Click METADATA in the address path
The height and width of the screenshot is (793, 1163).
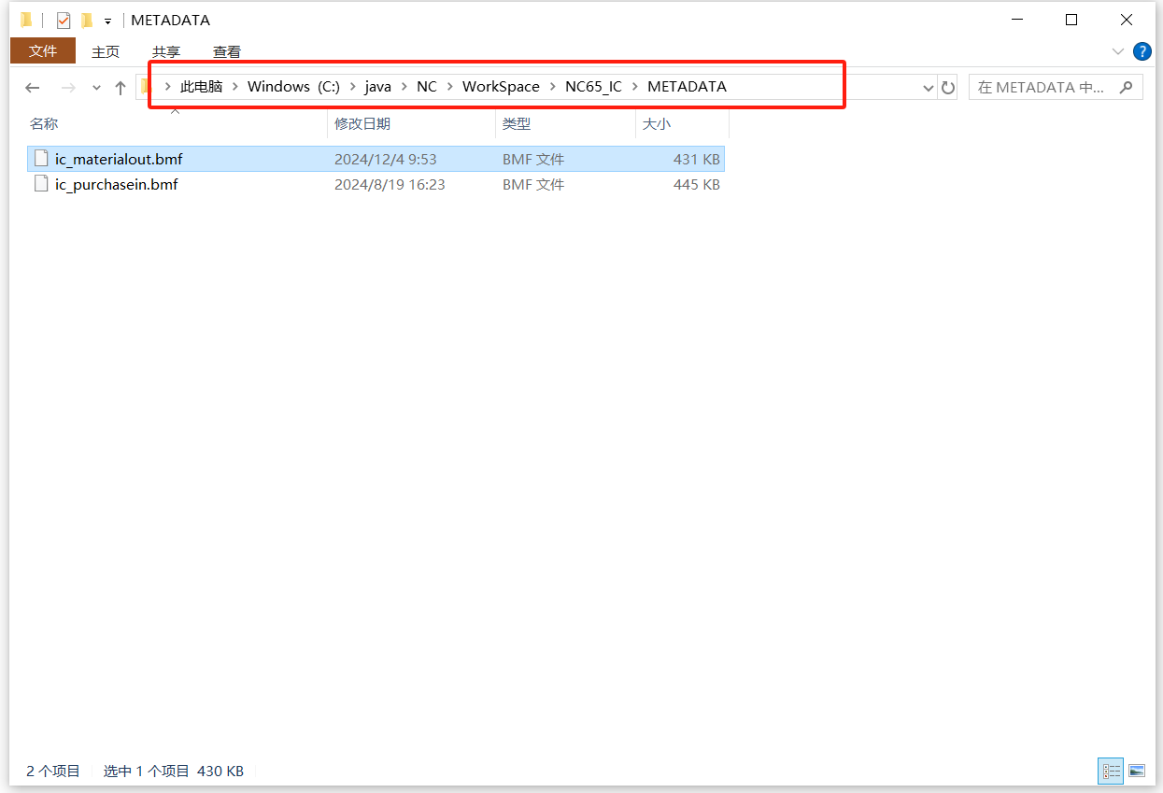point(687,87)
